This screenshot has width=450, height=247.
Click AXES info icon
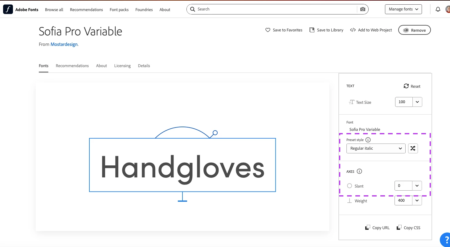coord(359,171)
